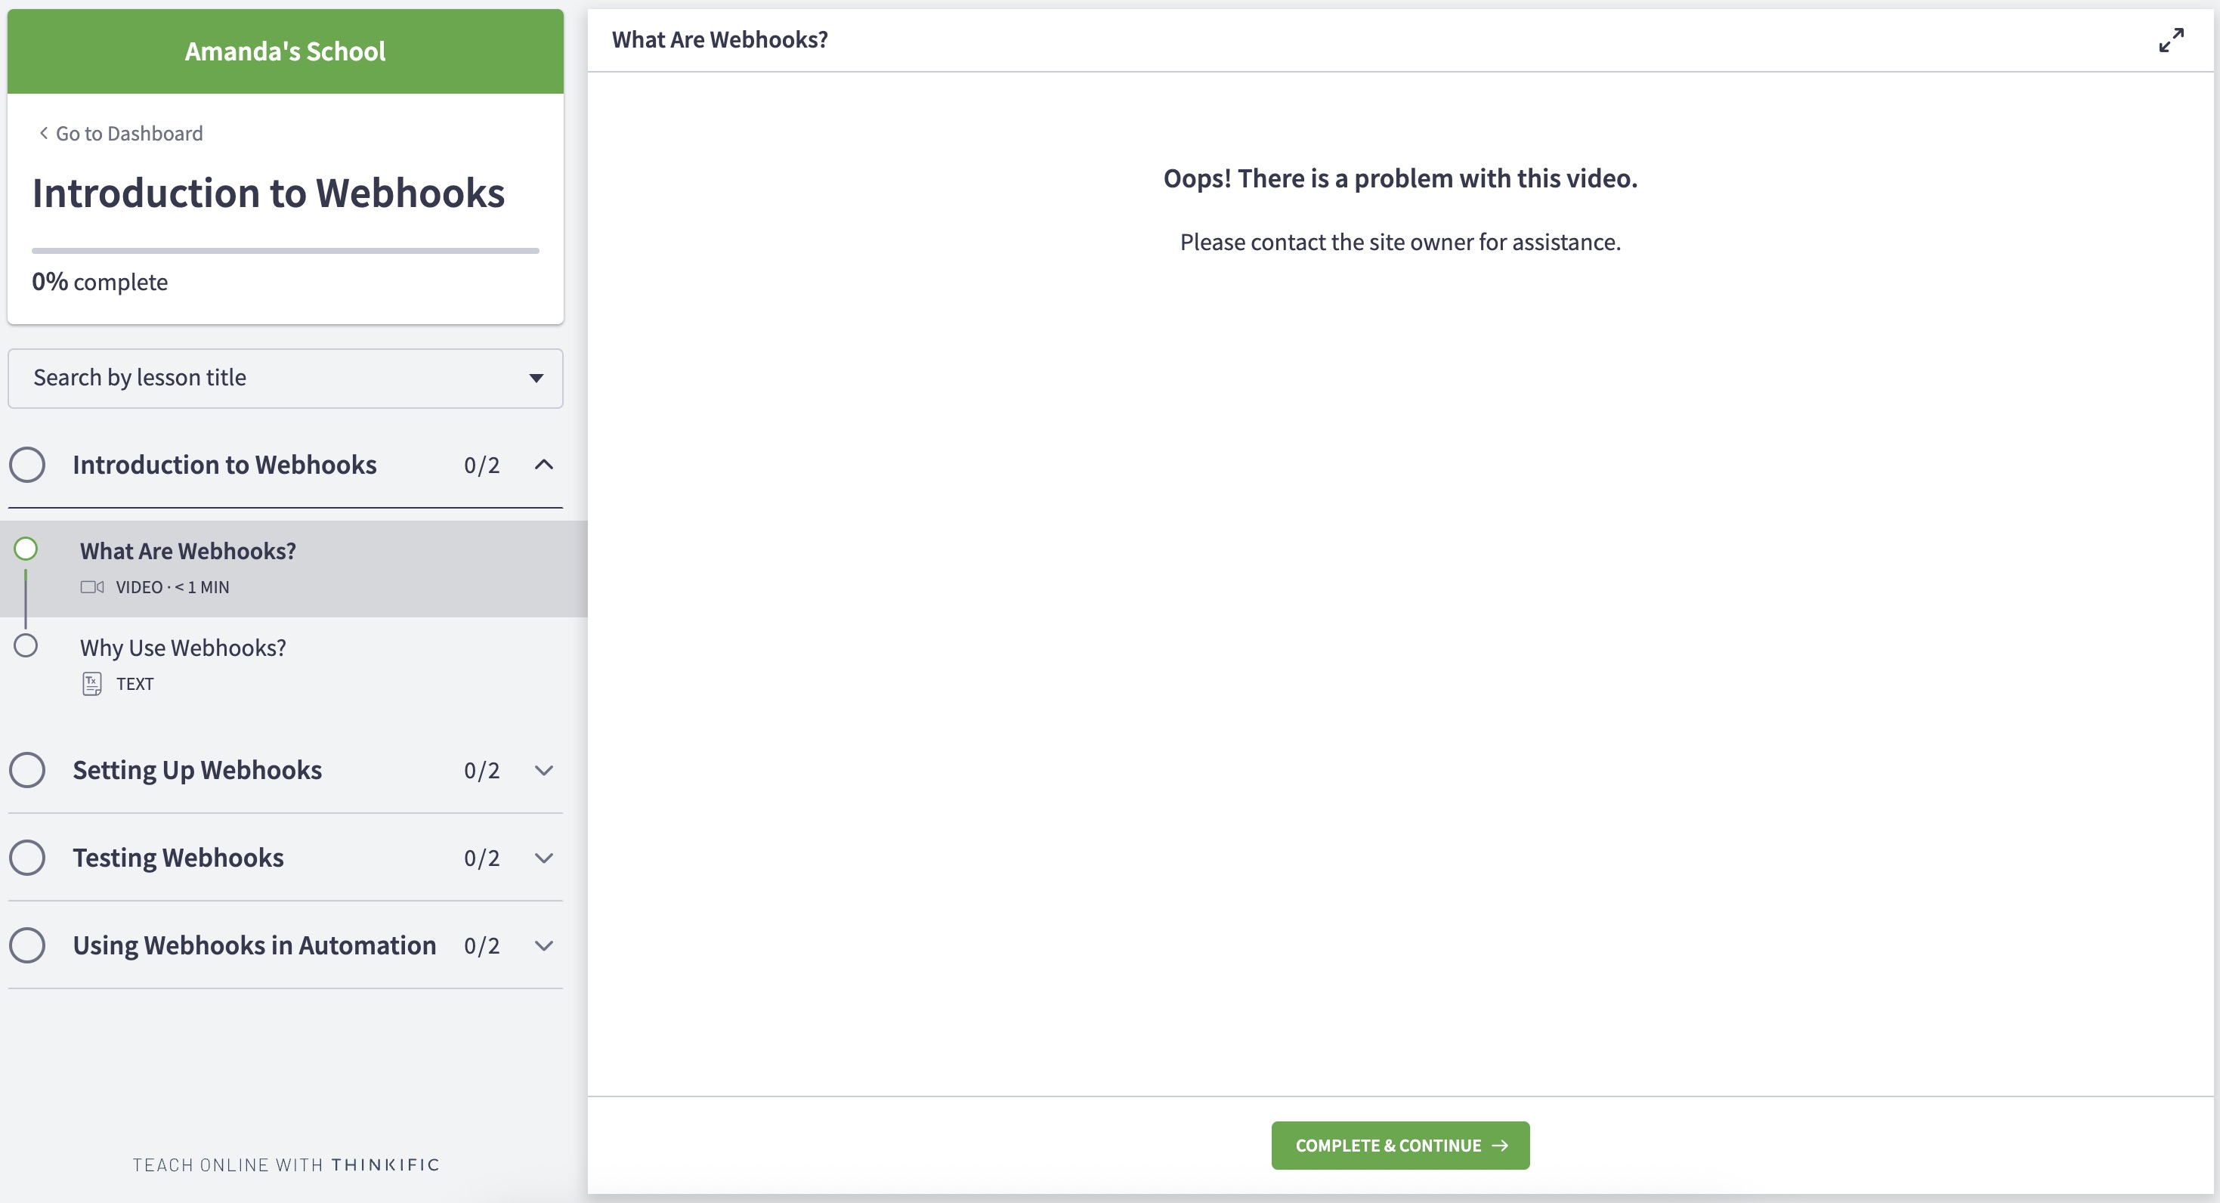Image resolution: width=2220 pixels, height=1203 pixels.
Task: Click the 0/2 count for Setting Up Webhooks
Action: tap(482, 771)
